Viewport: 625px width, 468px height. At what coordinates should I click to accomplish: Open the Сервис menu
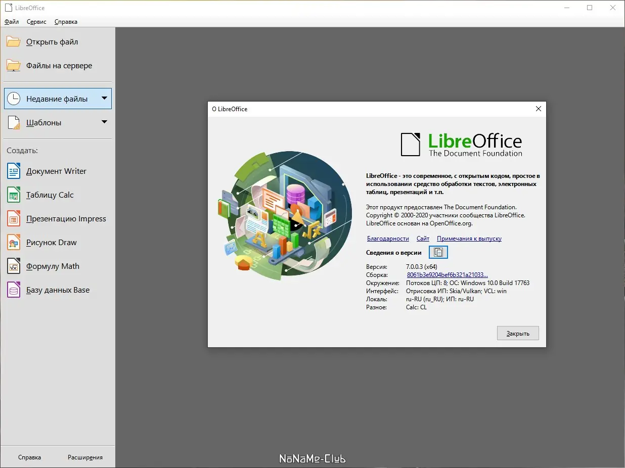[36, 21]
